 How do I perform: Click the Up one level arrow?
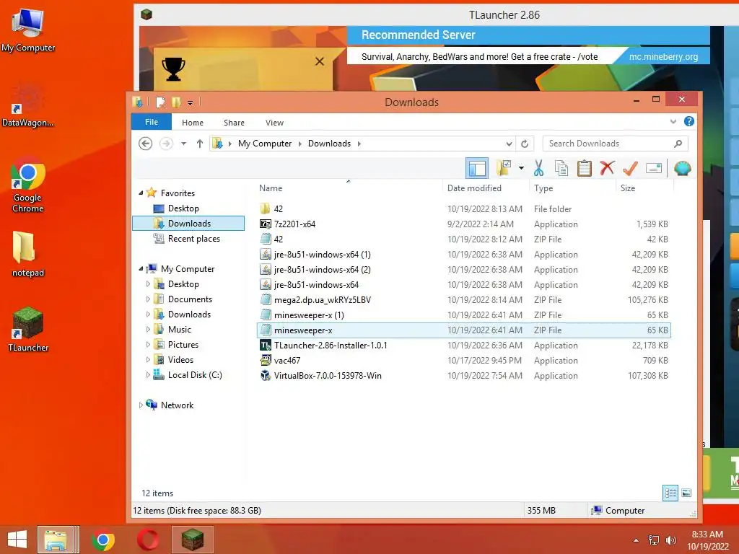(x=200, y=144)
